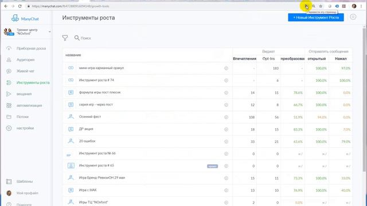Click the Впечатления column header
The image size is (367, 206).
pos(244,58)
